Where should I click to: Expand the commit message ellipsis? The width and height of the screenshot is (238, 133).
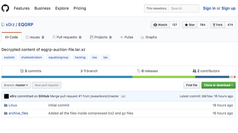click(x=123, y=96)
